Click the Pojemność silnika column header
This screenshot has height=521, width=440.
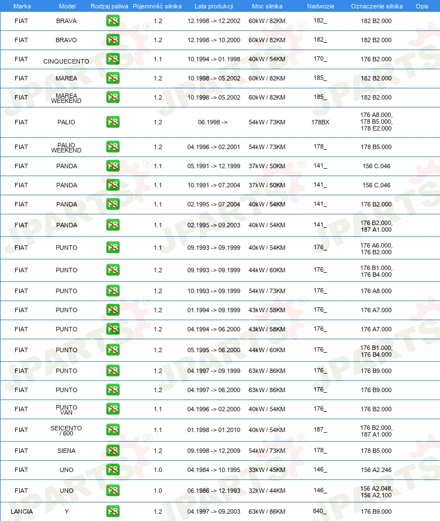pos(157,6)
